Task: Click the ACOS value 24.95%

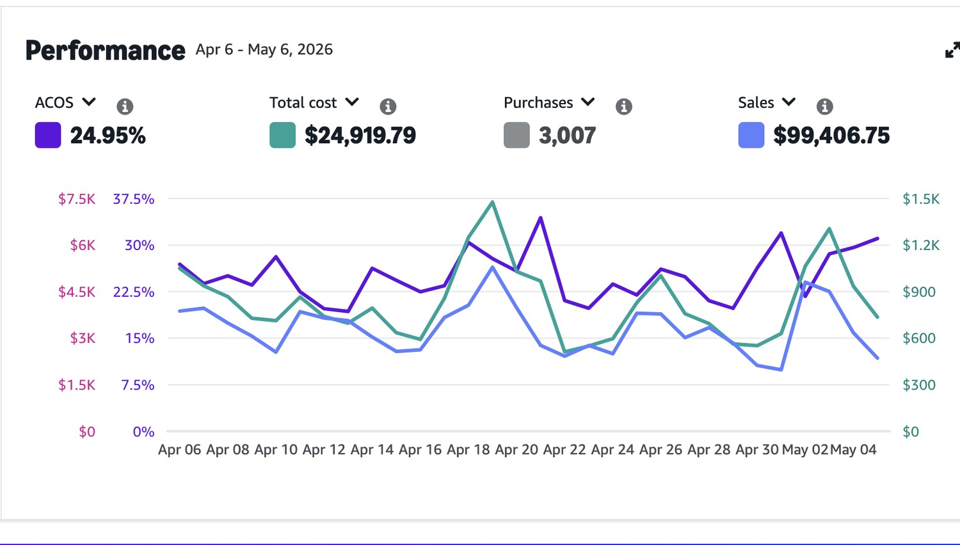Action: click(108, 136)
